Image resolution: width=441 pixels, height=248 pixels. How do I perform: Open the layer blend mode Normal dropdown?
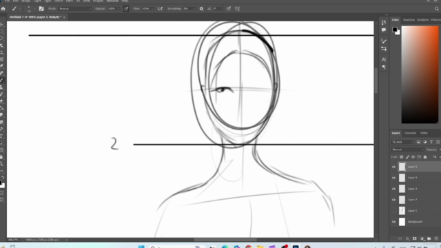pos(407,149)
